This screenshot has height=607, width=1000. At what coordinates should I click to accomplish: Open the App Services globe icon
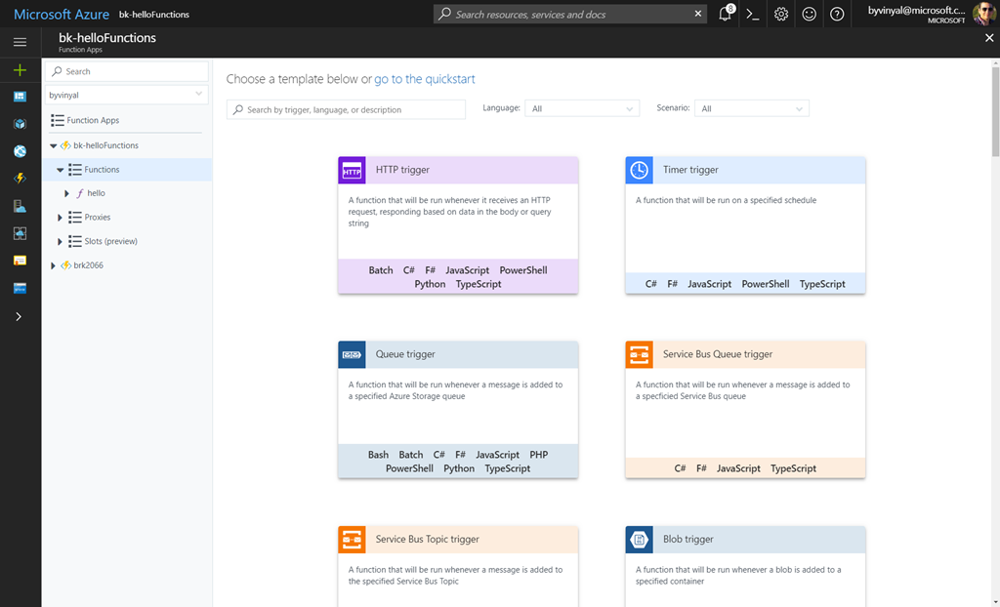click(20, 151)
